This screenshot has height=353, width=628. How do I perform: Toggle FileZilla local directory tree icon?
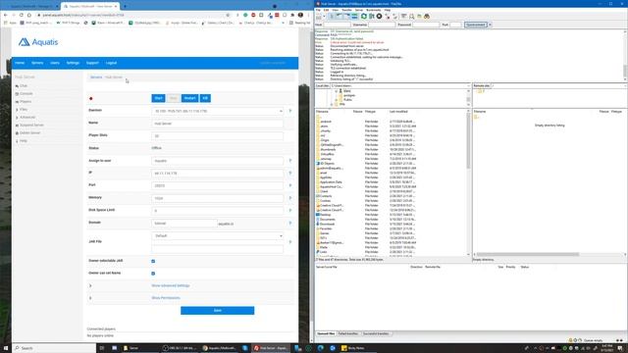click(x=340, y=17)
